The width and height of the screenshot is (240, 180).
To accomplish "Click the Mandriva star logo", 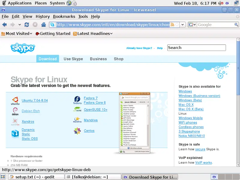I will click(x=77, y=120).
